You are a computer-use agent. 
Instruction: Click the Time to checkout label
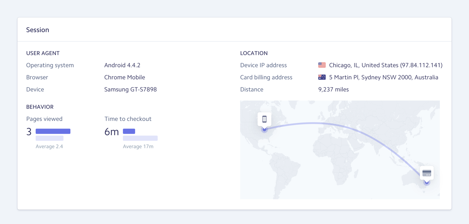pyautogui.click(x=128, y=119)
